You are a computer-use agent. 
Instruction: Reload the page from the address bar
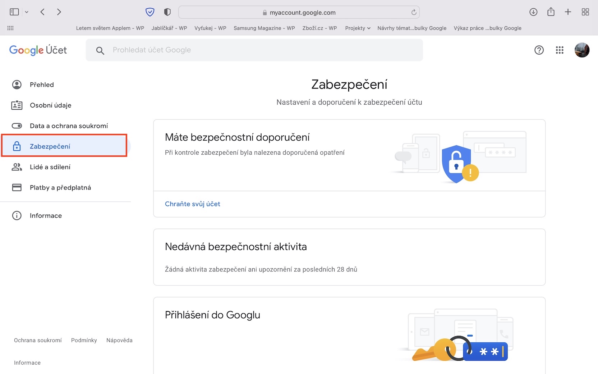point(414,12)
